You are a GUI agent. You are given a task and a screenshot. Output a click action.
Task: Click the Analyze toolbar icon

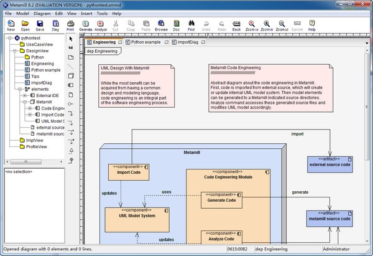(x=101, y=26)
